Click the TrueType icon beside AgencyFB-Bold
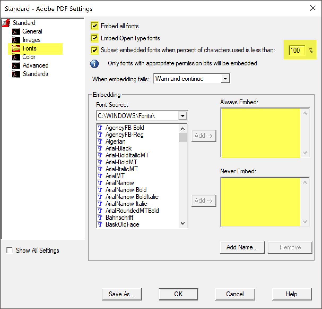Screen dimensions: 322x309 tap(100, 128)
